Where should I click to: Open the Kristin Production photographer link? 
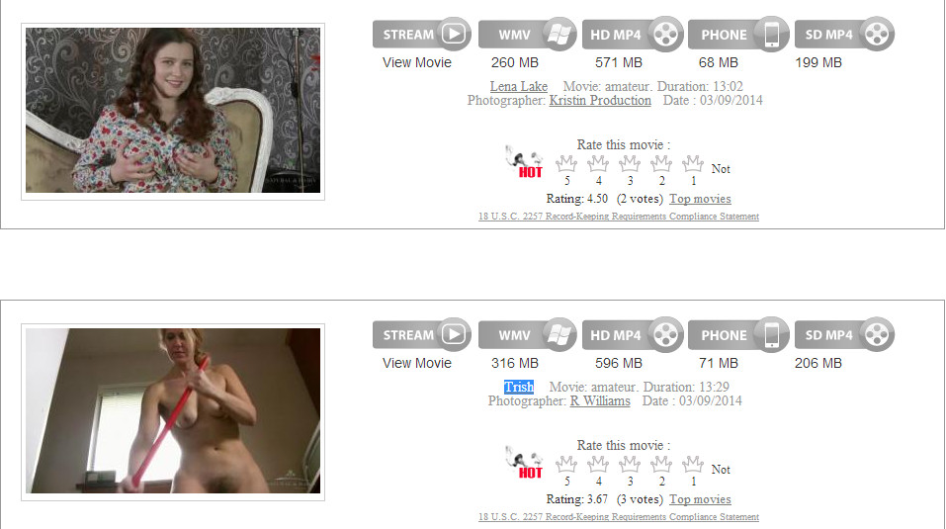tap(600, 100)
